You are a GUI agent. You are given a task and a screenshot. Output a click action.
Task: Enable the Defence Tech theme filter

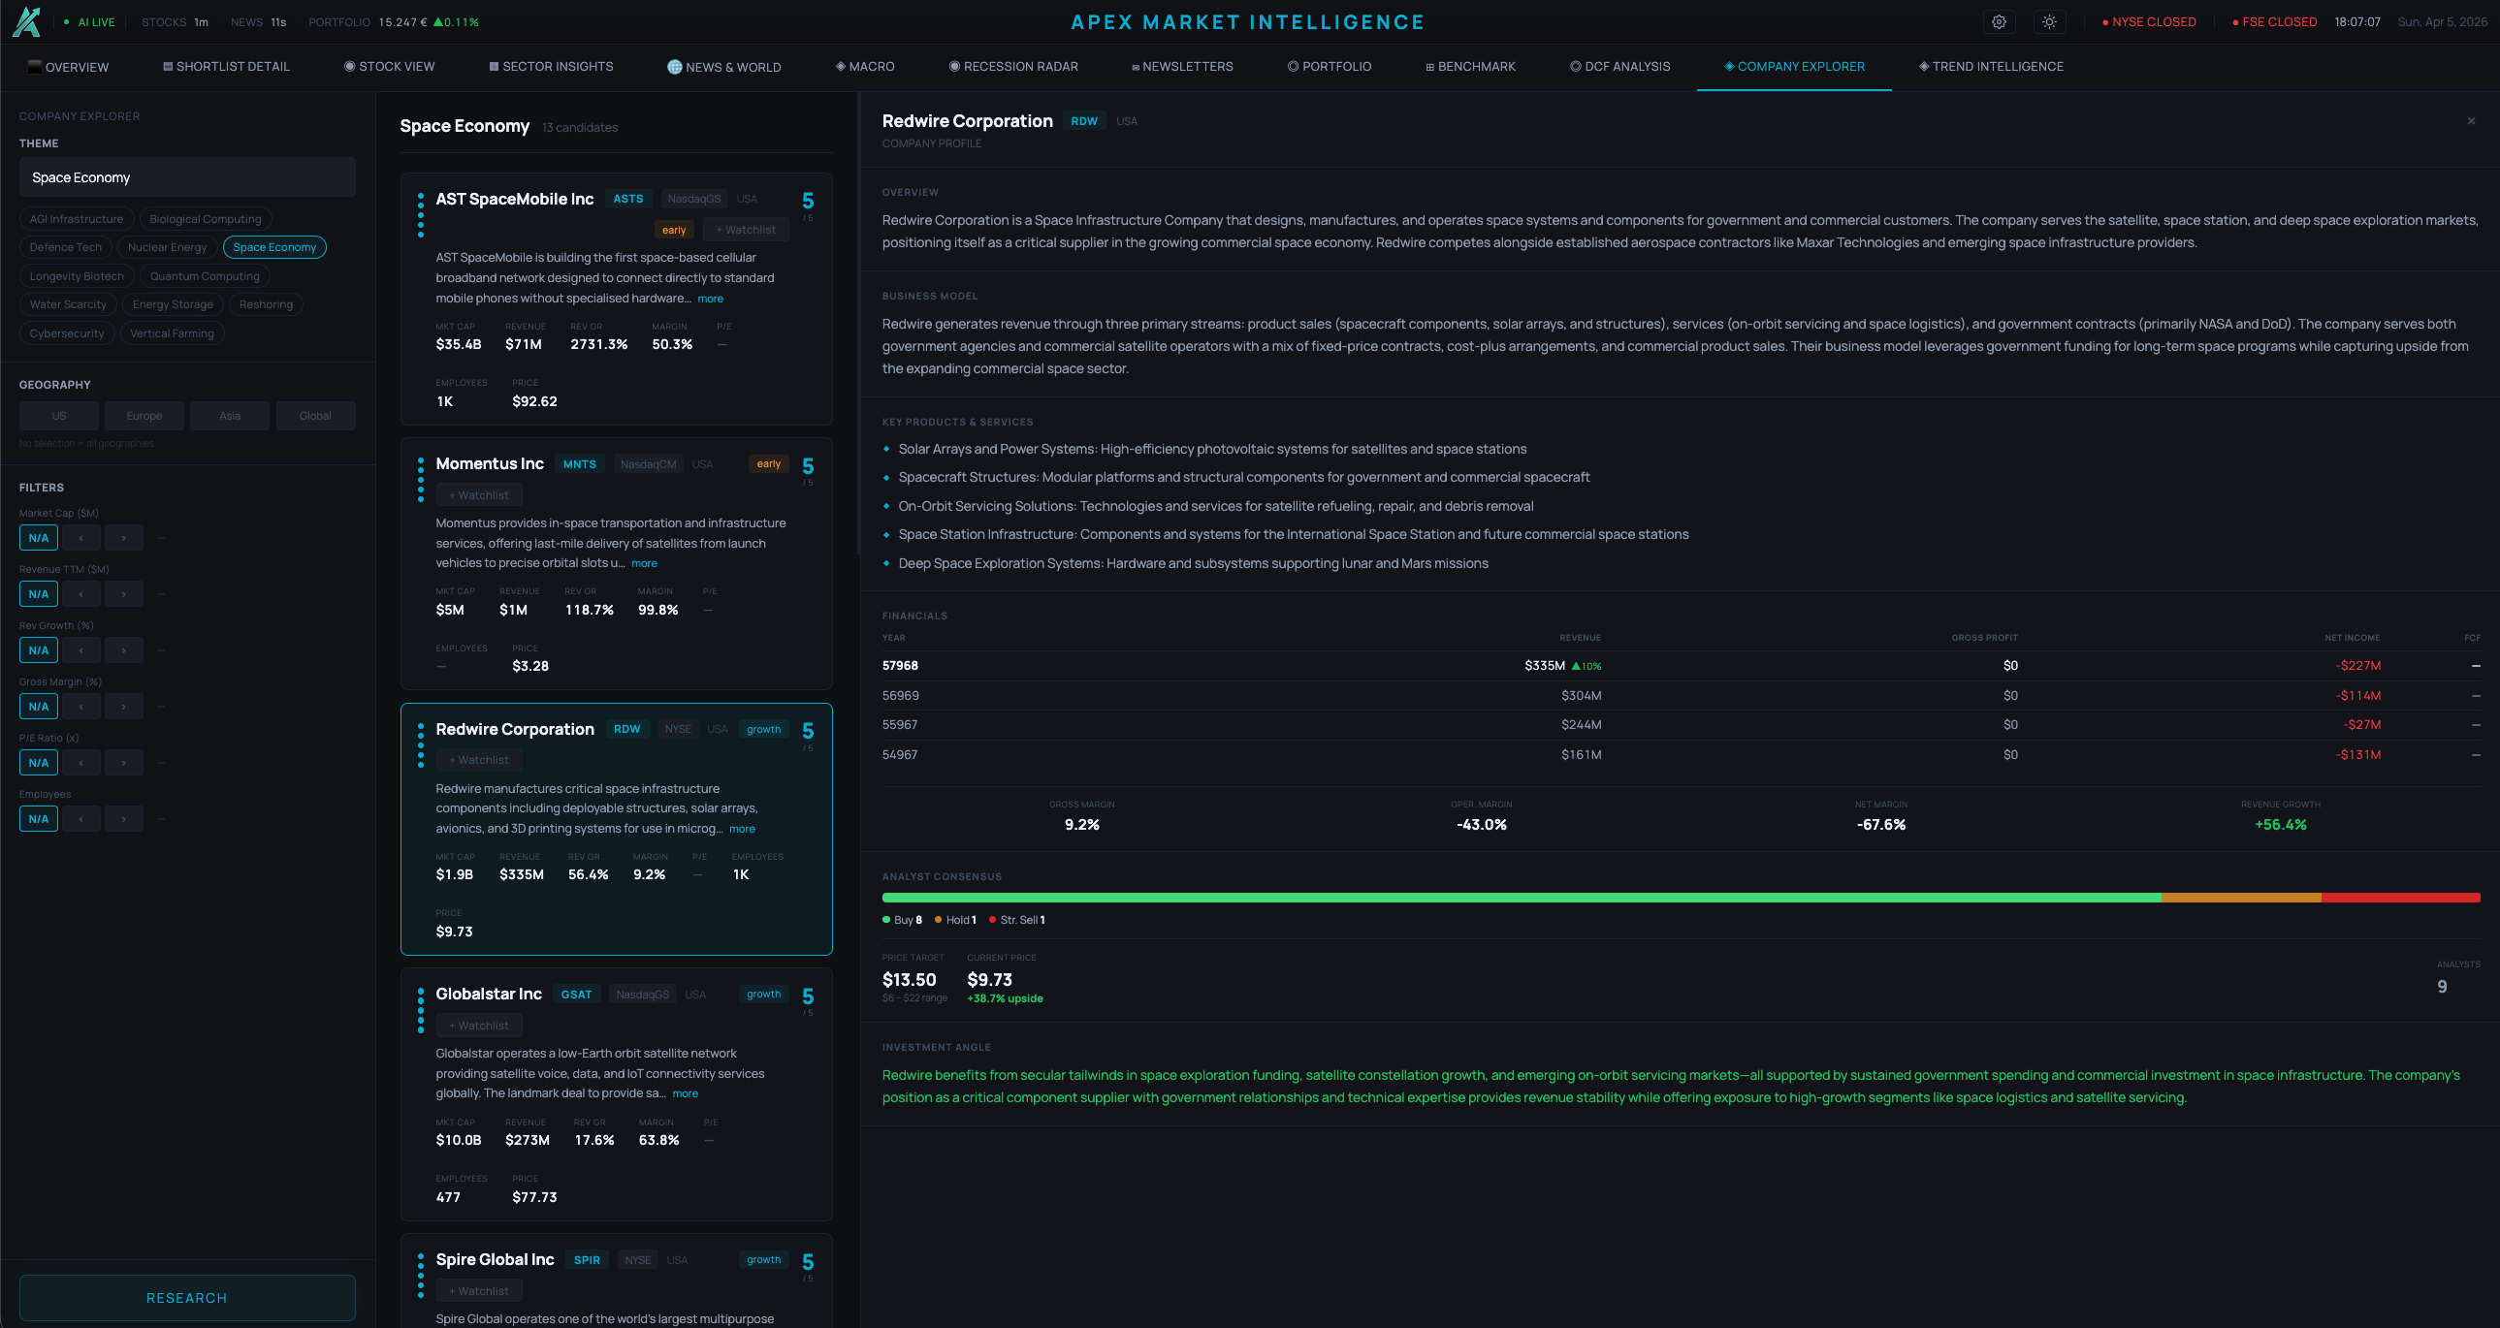tap(65, 246)
